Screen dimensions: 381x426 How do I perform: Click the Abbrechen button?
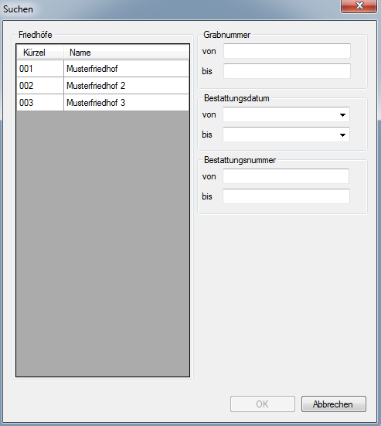[334, 404]
